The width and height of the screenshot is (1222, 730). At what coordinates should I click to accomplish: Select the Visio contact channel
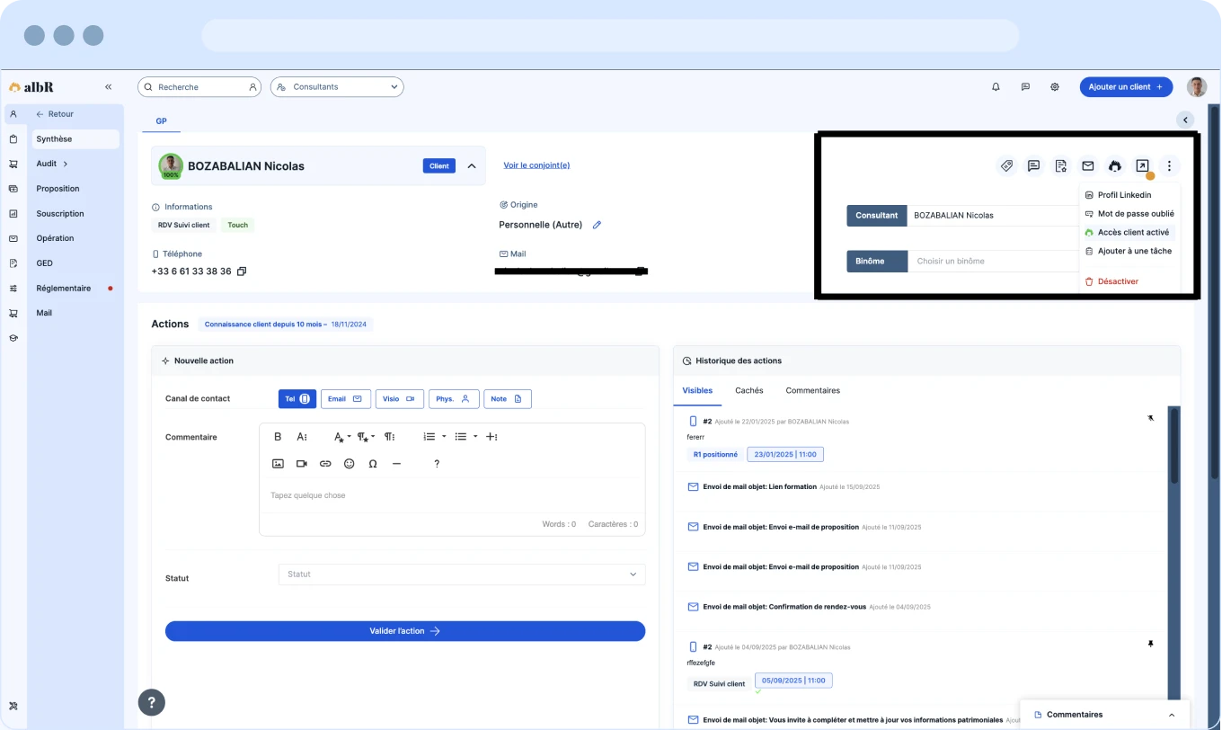(x=399, y=398)
